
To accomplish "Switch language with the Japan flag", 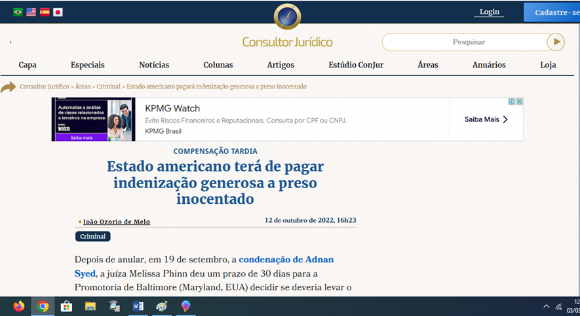I will tap(58, 12).
